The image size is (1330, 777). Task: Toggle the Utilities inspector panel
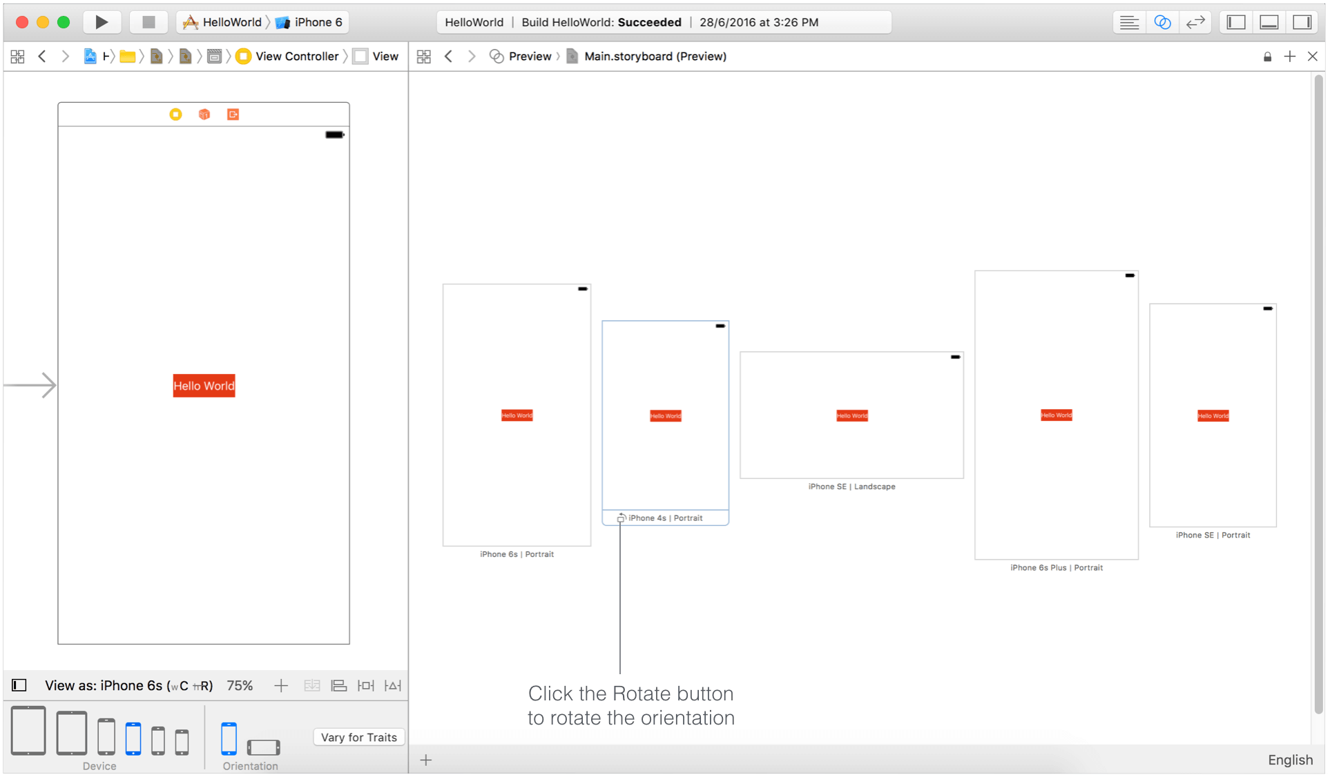(1302, 22)
